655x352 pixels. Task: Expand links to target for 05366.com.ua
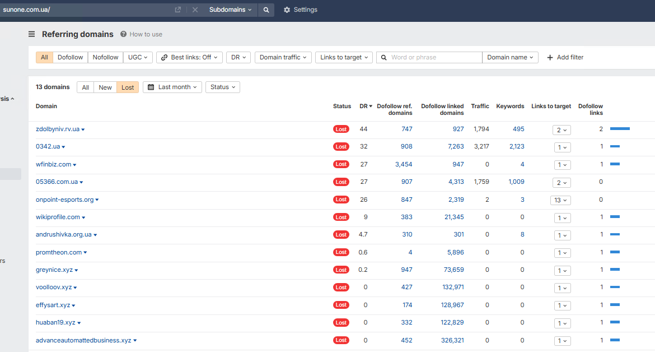(562, 183)
